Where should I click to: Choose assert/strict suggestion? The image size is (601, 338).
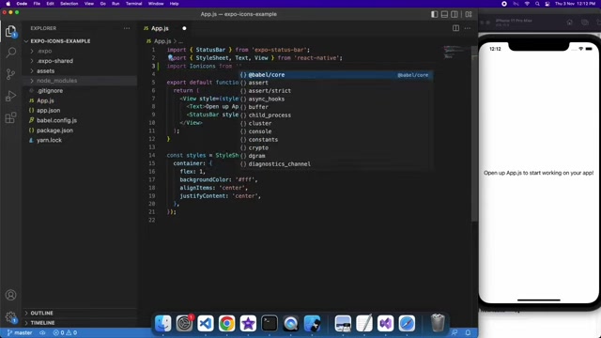(x=336, y=91)
